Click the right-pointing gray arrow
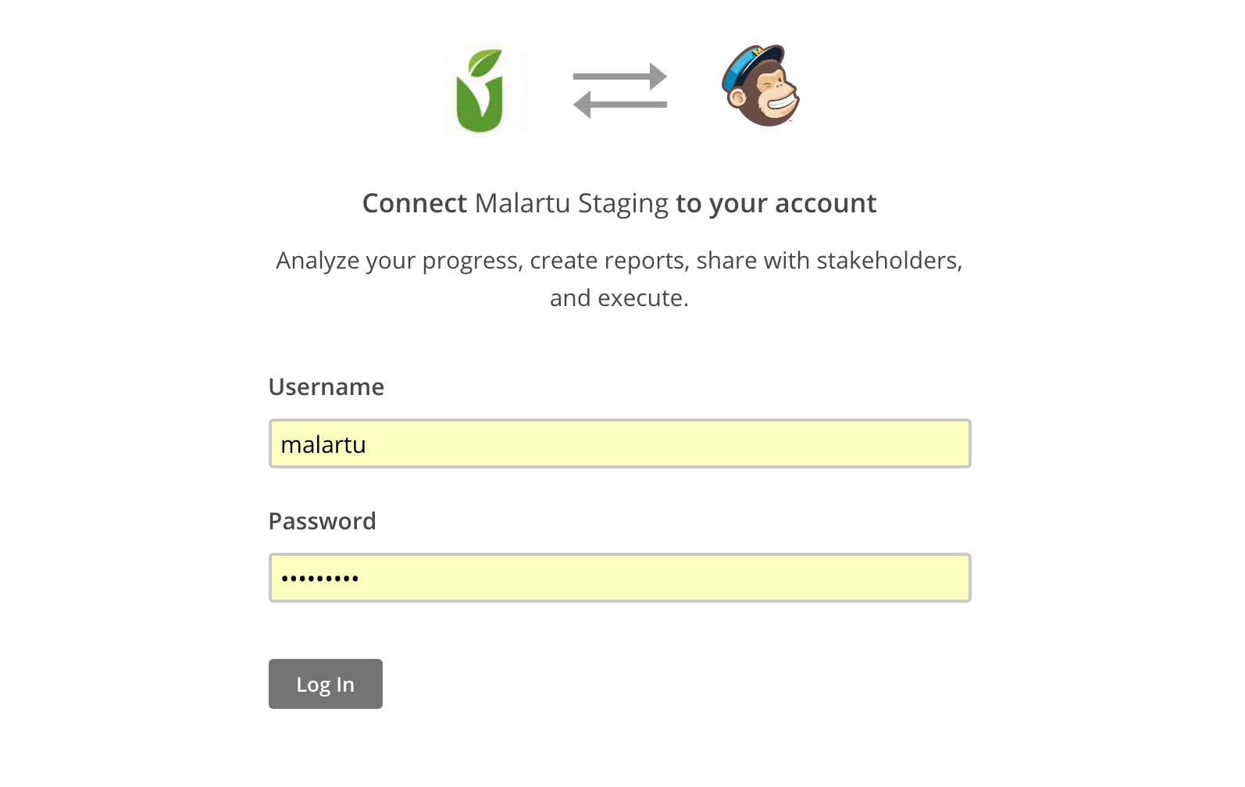Image resolution: width=1245 pixels, height=787 pixels. 620,77
